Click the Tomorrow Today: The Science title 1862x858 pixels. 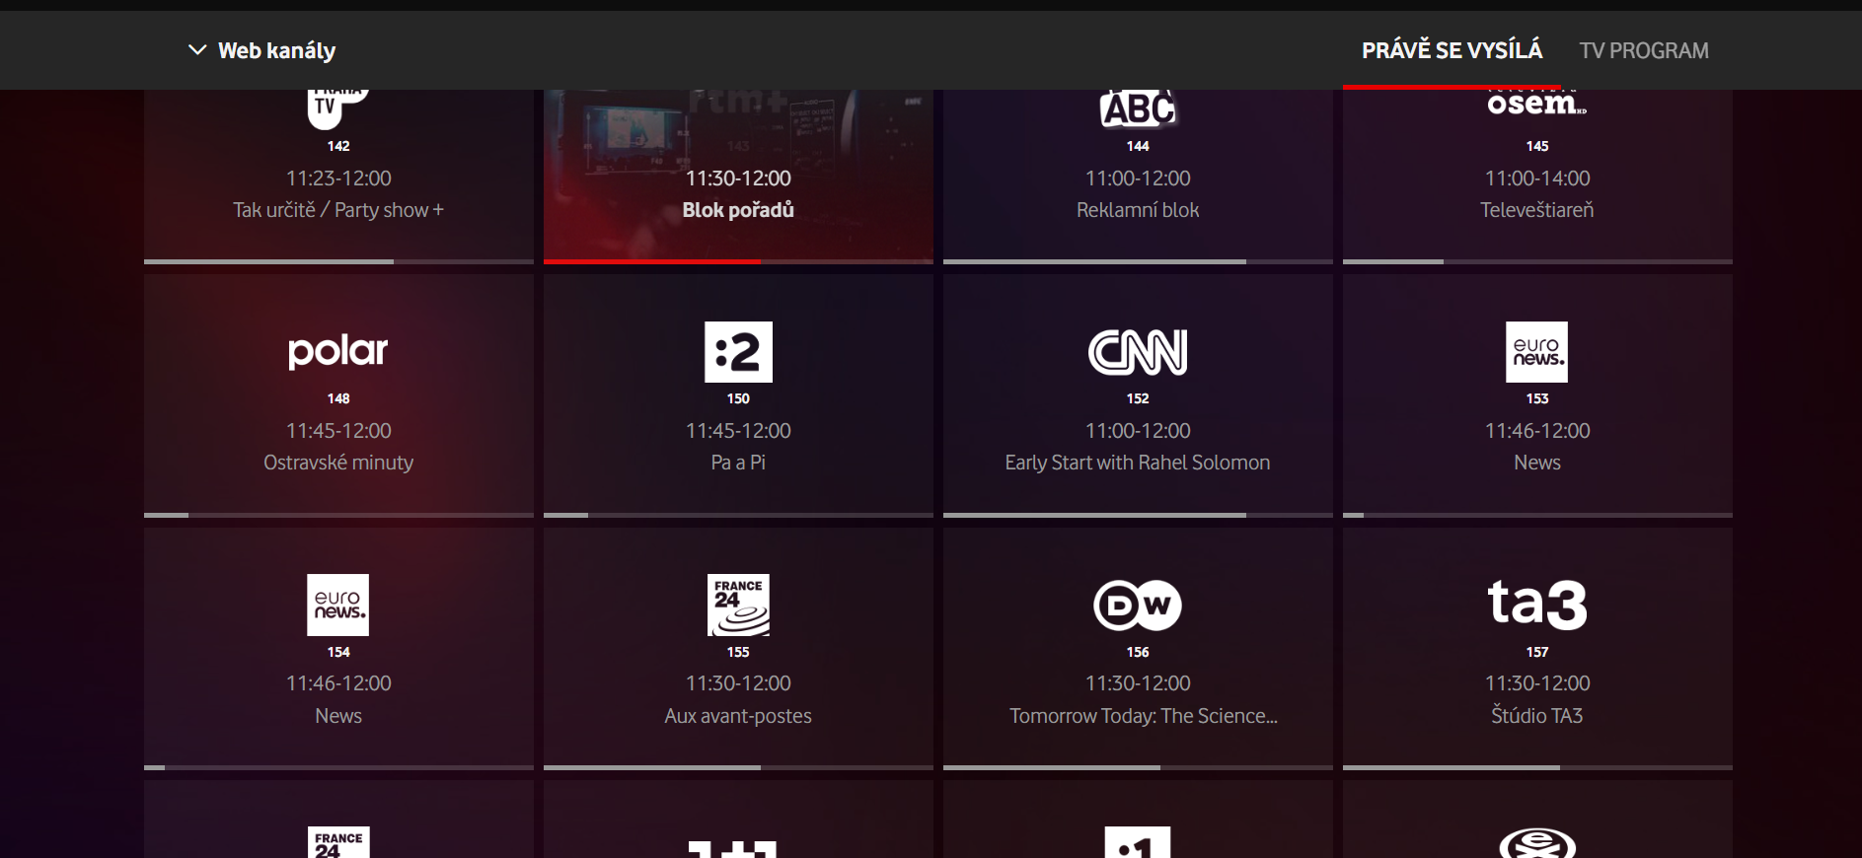coord(1143,716)
